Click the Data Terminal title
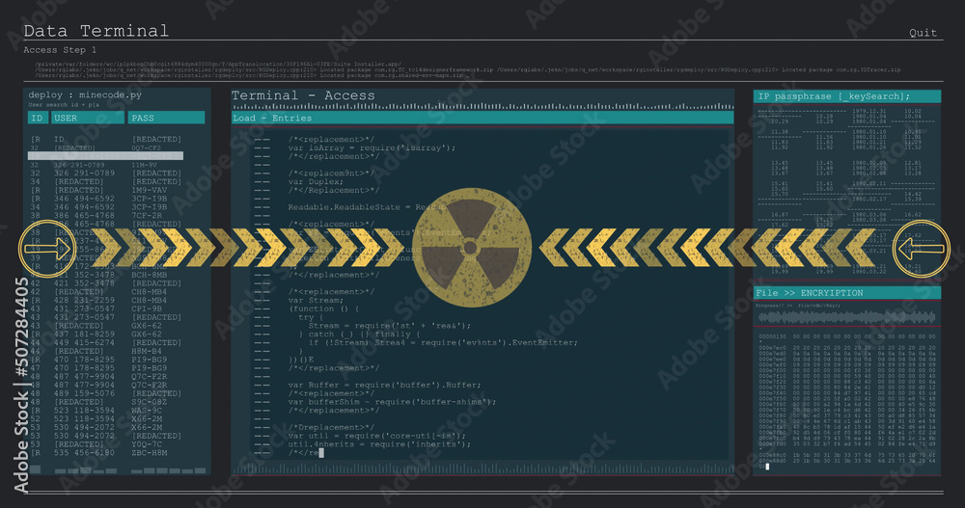The width and height of the screenshot is (965, 508). 96,31
